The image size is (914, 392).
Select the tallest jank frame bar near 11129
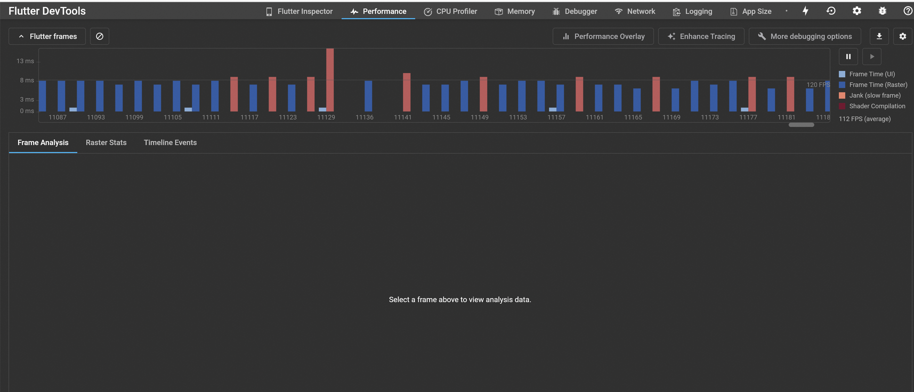tap(330, 80)
